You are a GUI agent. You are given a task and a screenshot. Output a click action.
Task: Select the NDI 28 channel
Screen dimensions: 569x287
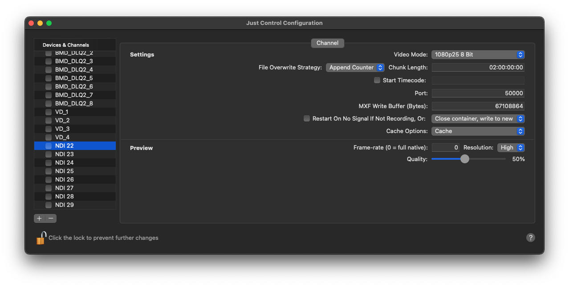tap(75, 197)
